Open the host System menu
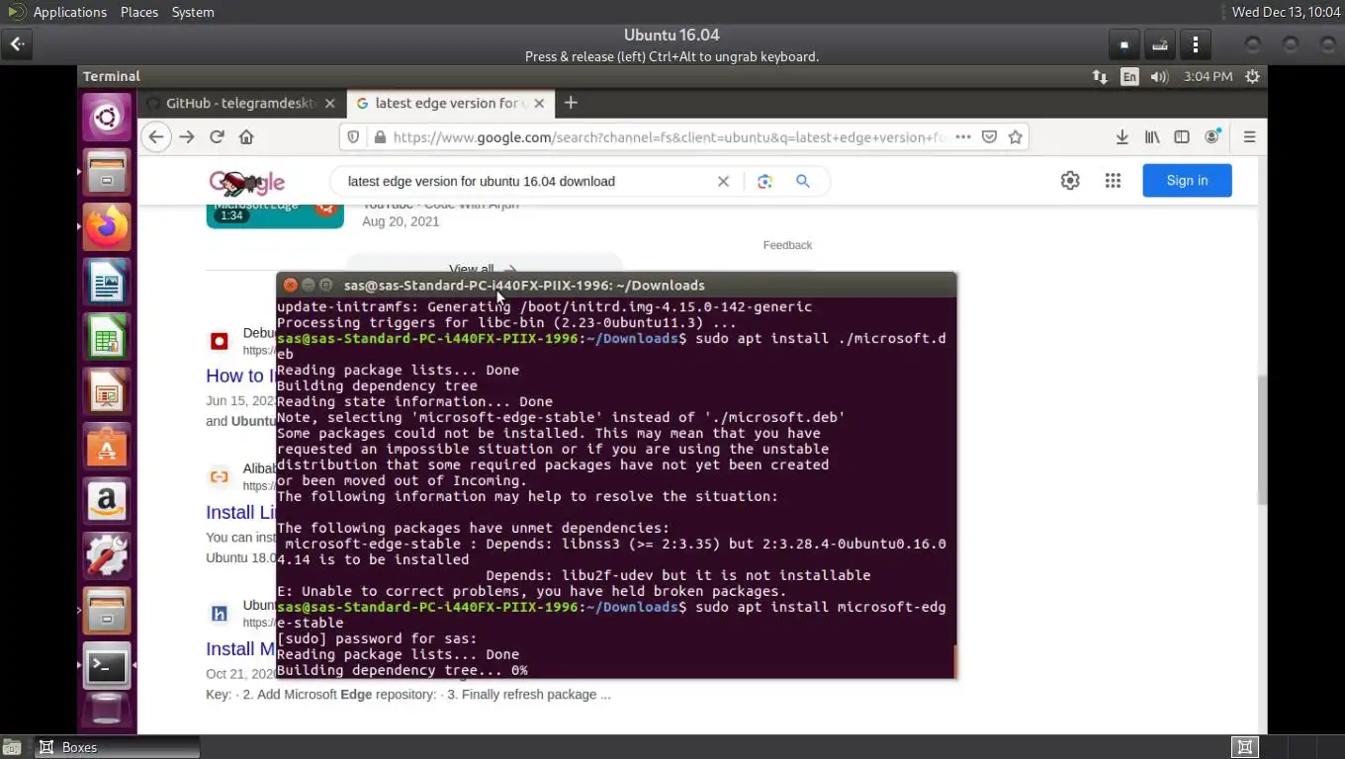This screenshot has height=759, width=1345. click(193, 12)
